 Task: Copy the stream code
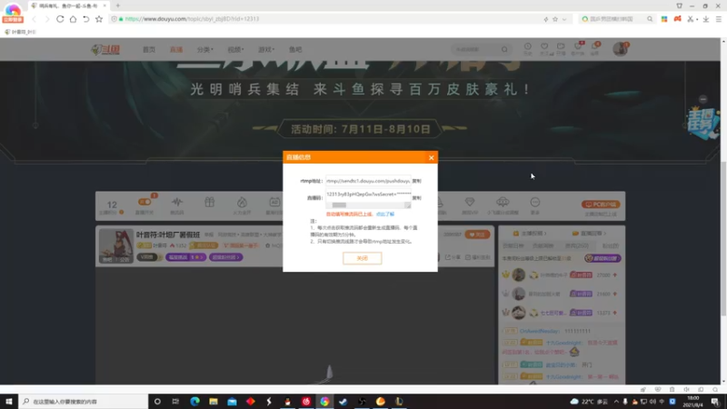click(x=417, y=198)
